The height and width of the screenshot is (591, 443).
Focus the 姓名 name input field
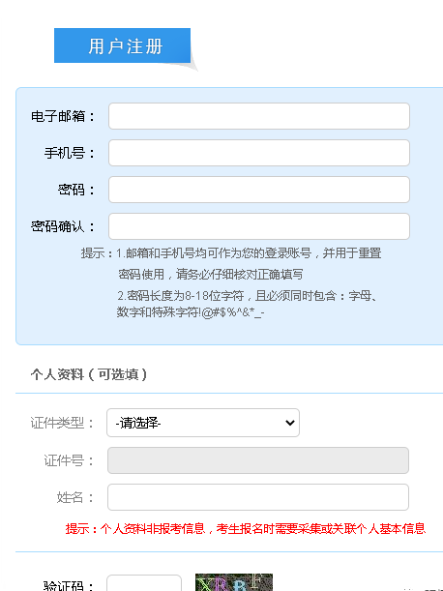(258, 497)
